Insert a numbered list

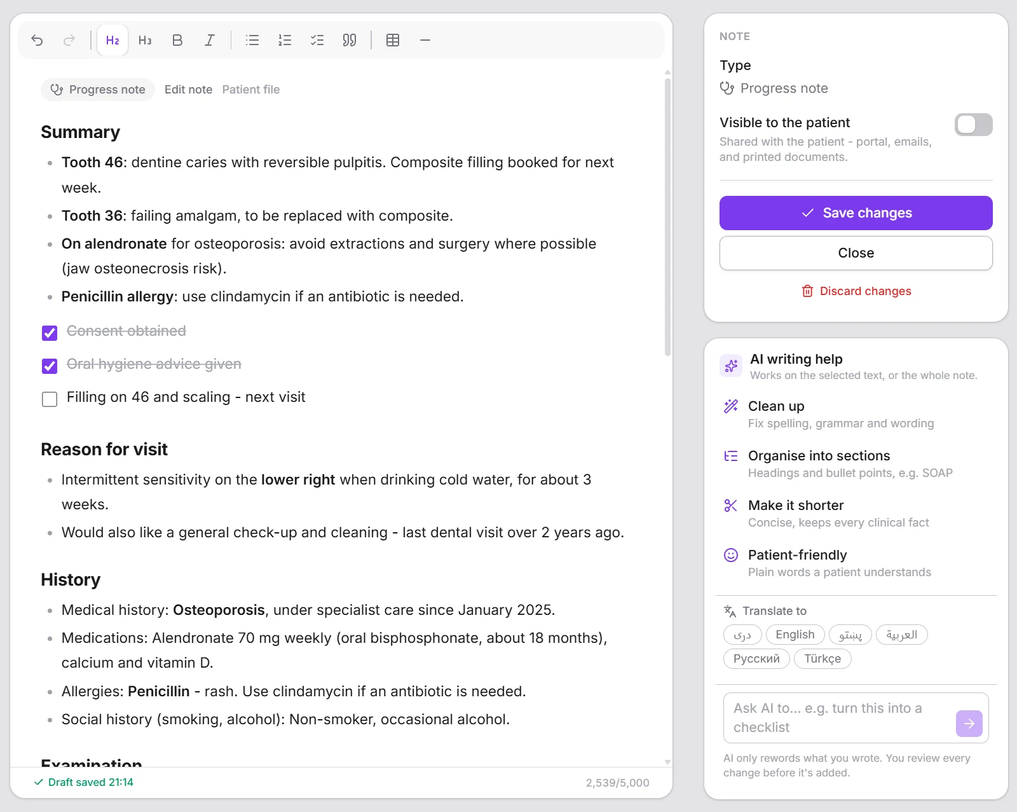click(285, 40)
